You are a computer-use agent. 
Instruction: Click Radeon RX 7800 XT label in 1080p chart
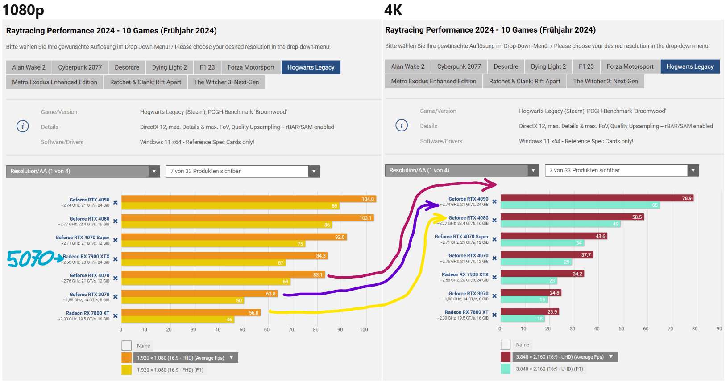pos(87,313)
